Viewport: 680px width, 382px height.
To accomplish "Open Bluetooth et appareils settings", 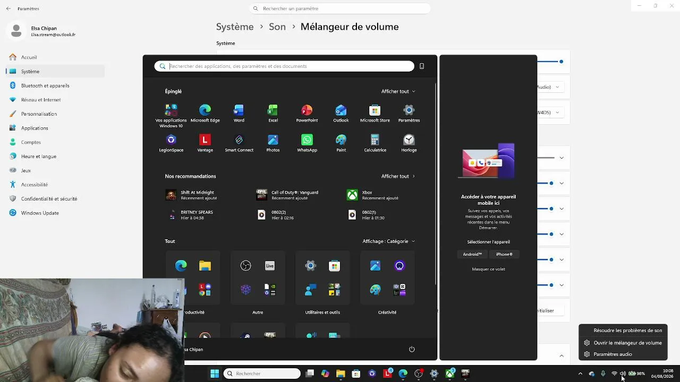I will tap(55, 85).
